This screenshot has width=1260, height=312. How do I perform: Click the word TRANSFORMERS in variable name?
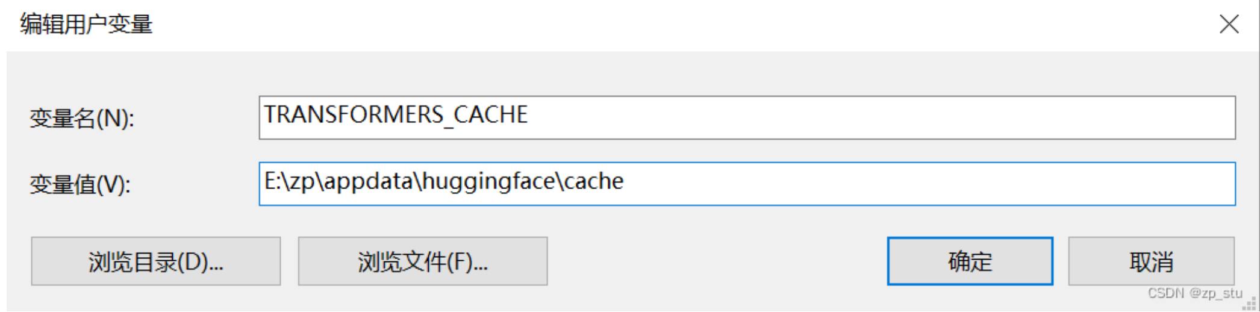click(354, 114)
